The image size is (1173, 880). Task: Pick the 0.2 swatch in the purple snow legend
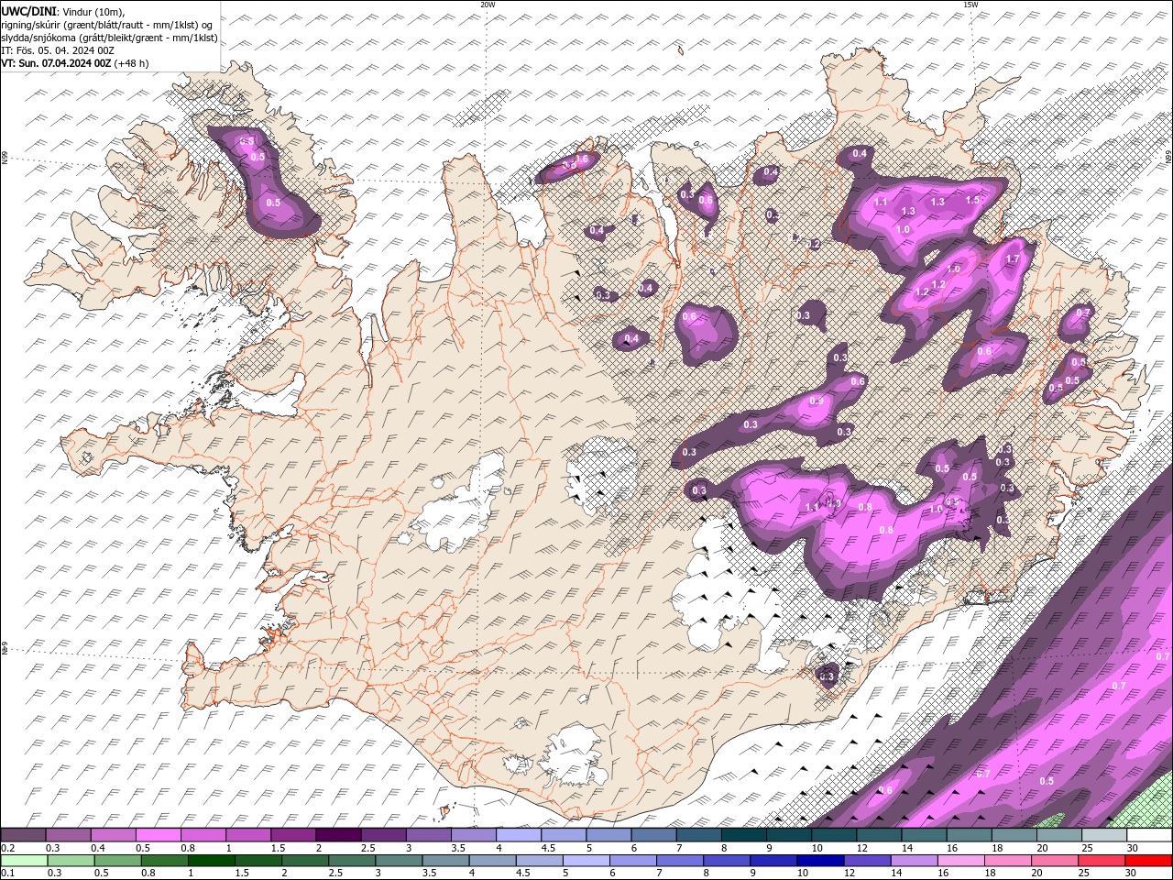pyautogui.click(x=24, y=835)
